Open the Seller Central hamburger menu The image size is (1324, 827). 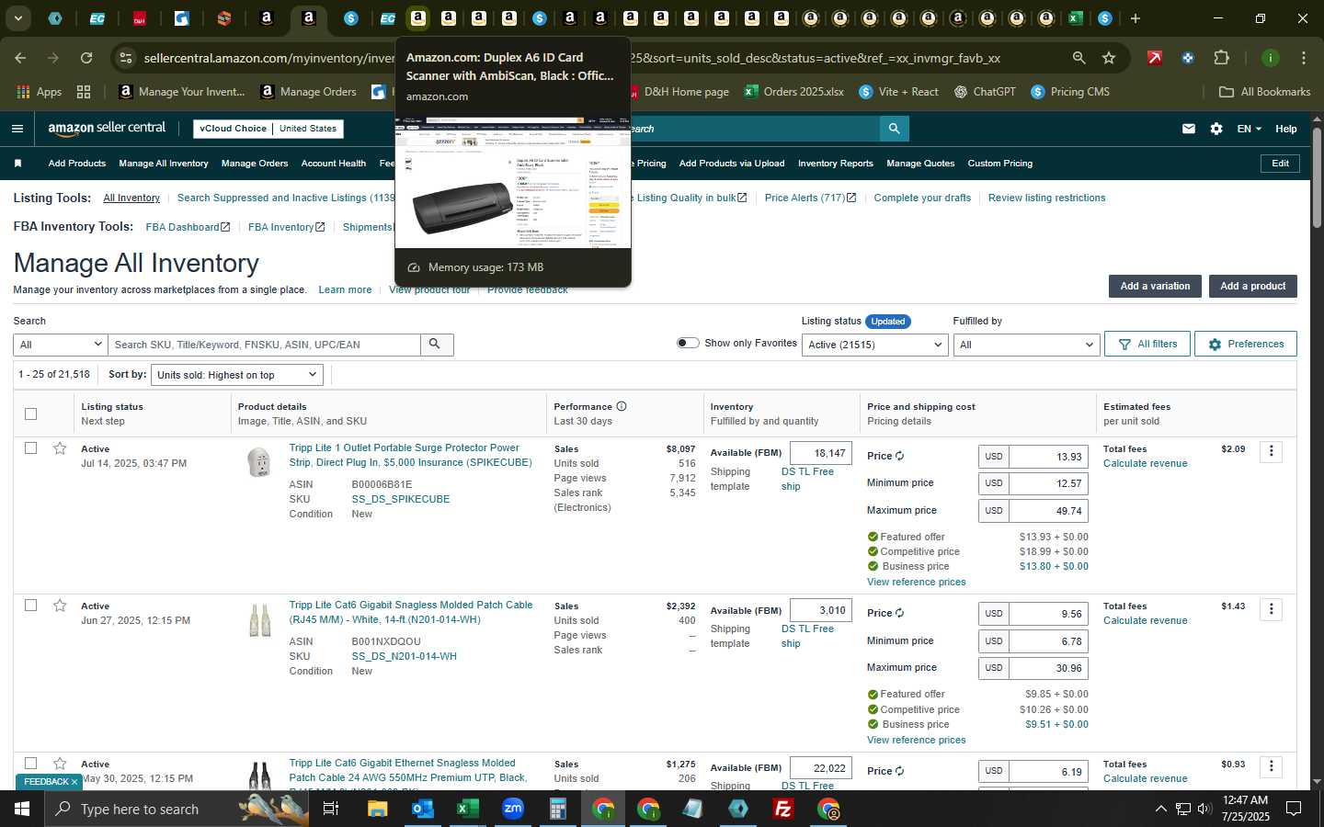[x=17, y=129]
